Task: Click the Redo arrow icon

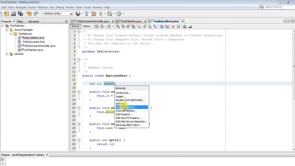Action: (36, 13)
